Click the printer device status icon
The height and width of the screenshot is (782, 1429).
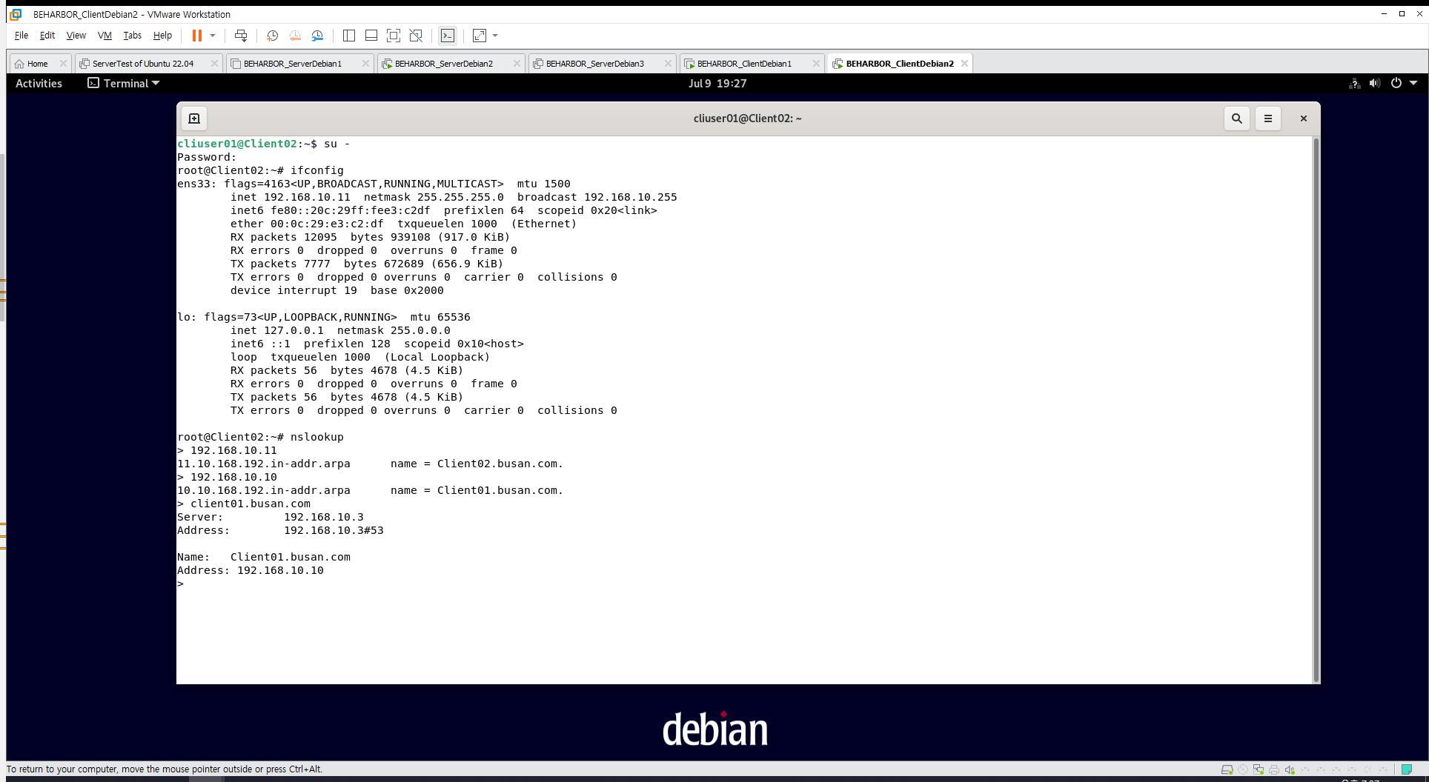(x=1274, y=769)
